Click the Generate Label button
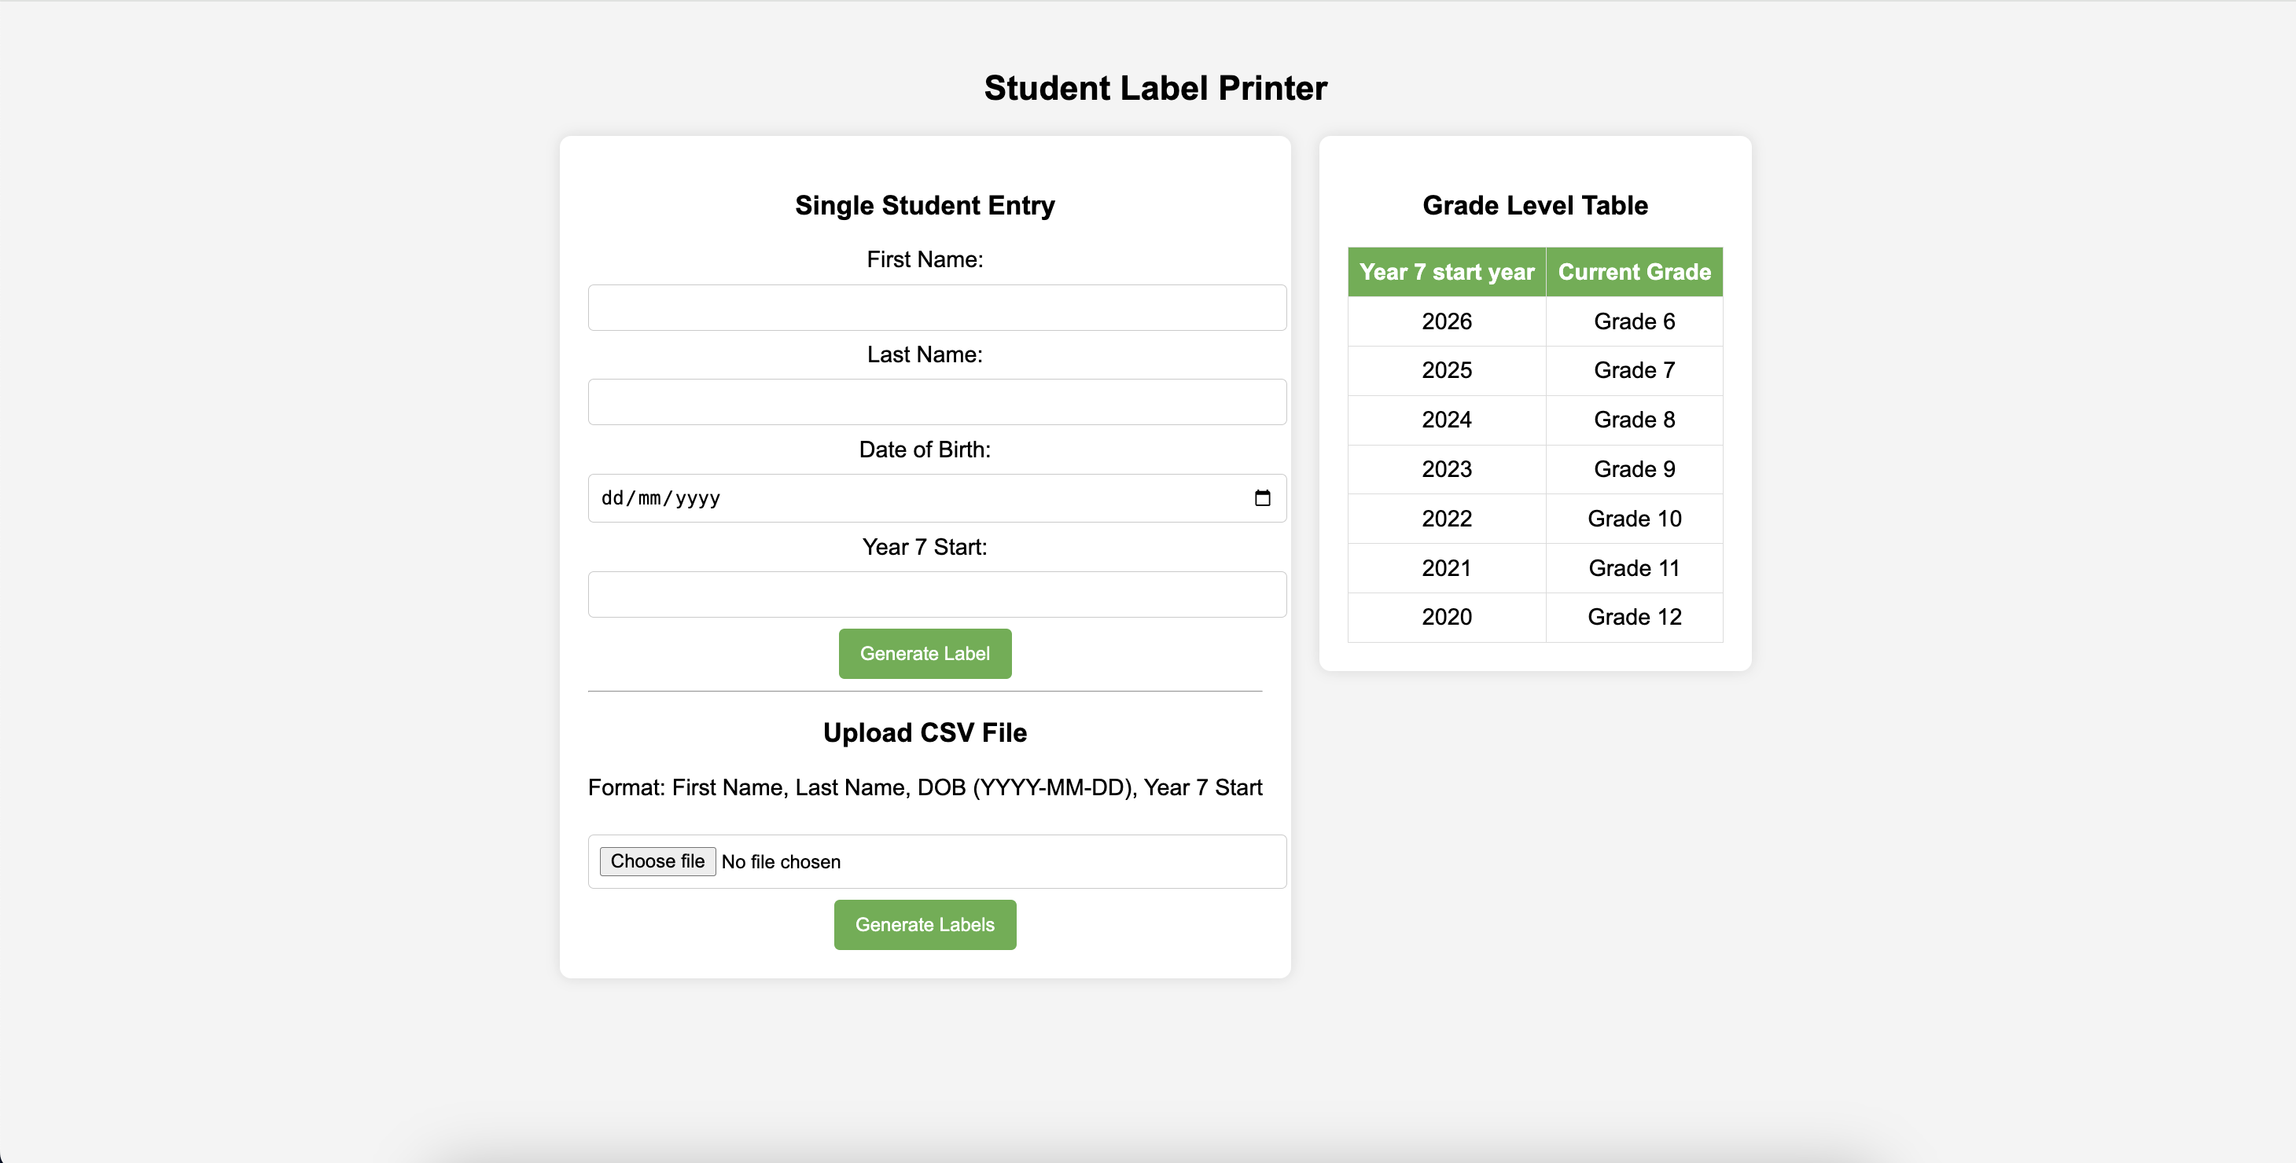Image resolution: width=2296 pixels, height=1163 pixels. pyautogui.click(x=924, y=654)
